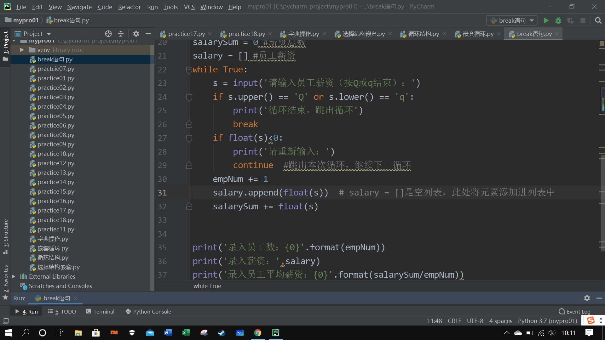The width and height of the screenshot is (605, 340).
Task: Collapse all in Project panel
Action: point(121,34)
